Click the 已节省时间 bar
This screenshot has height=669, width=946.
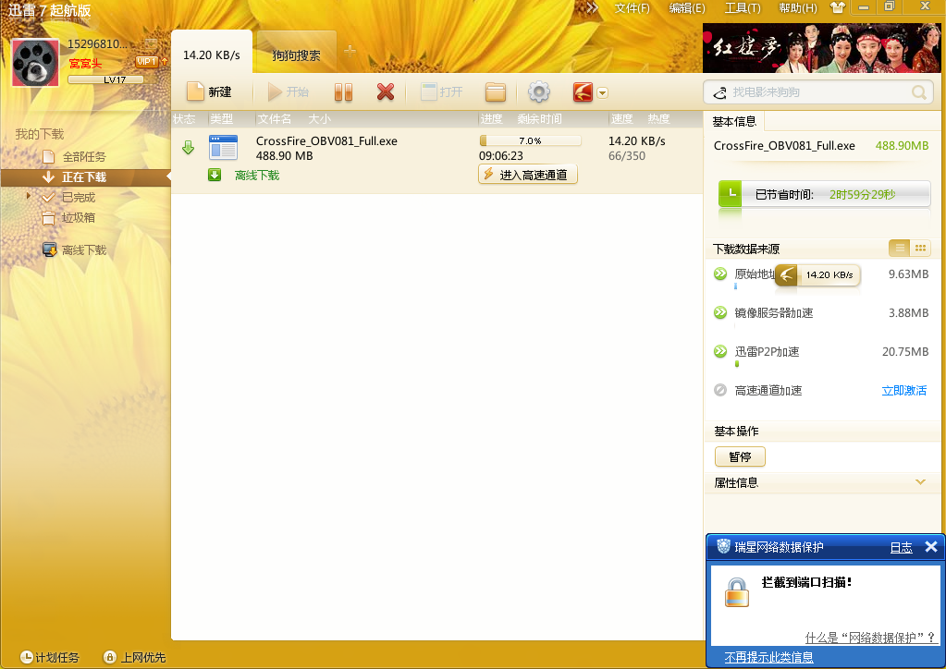pyautogui.click(x=824, y=194)
